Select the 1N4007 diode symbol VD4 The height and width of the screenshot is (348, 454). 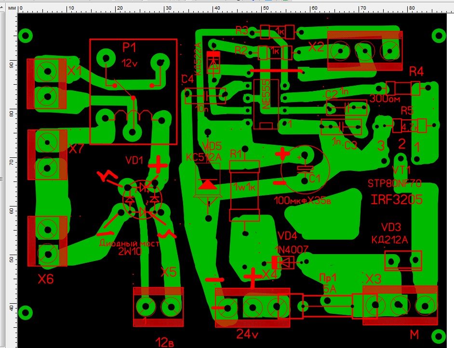(x=283, y=262)
